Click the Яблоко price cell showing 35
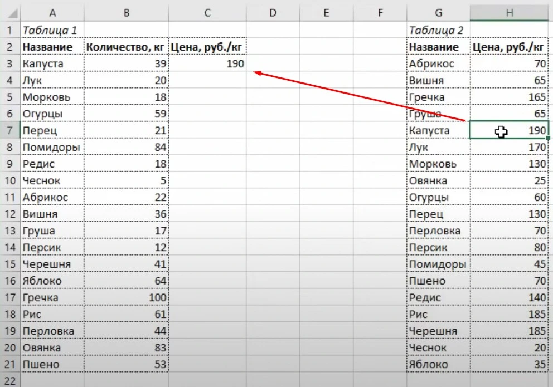The height and width of the screenshot is (387, 553). 509,364
